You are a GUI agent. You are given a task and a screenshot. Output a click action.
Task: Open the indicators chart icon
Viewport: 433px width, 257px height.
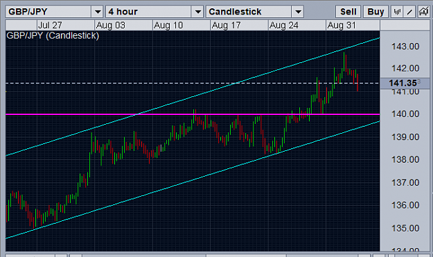click(423, 12)
